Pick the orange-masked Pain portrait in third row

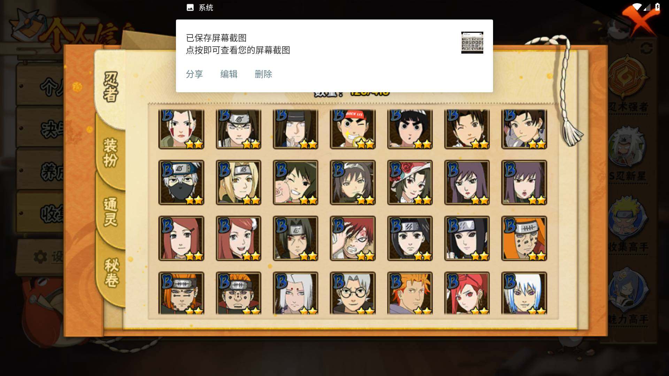[x=524, y=238]
